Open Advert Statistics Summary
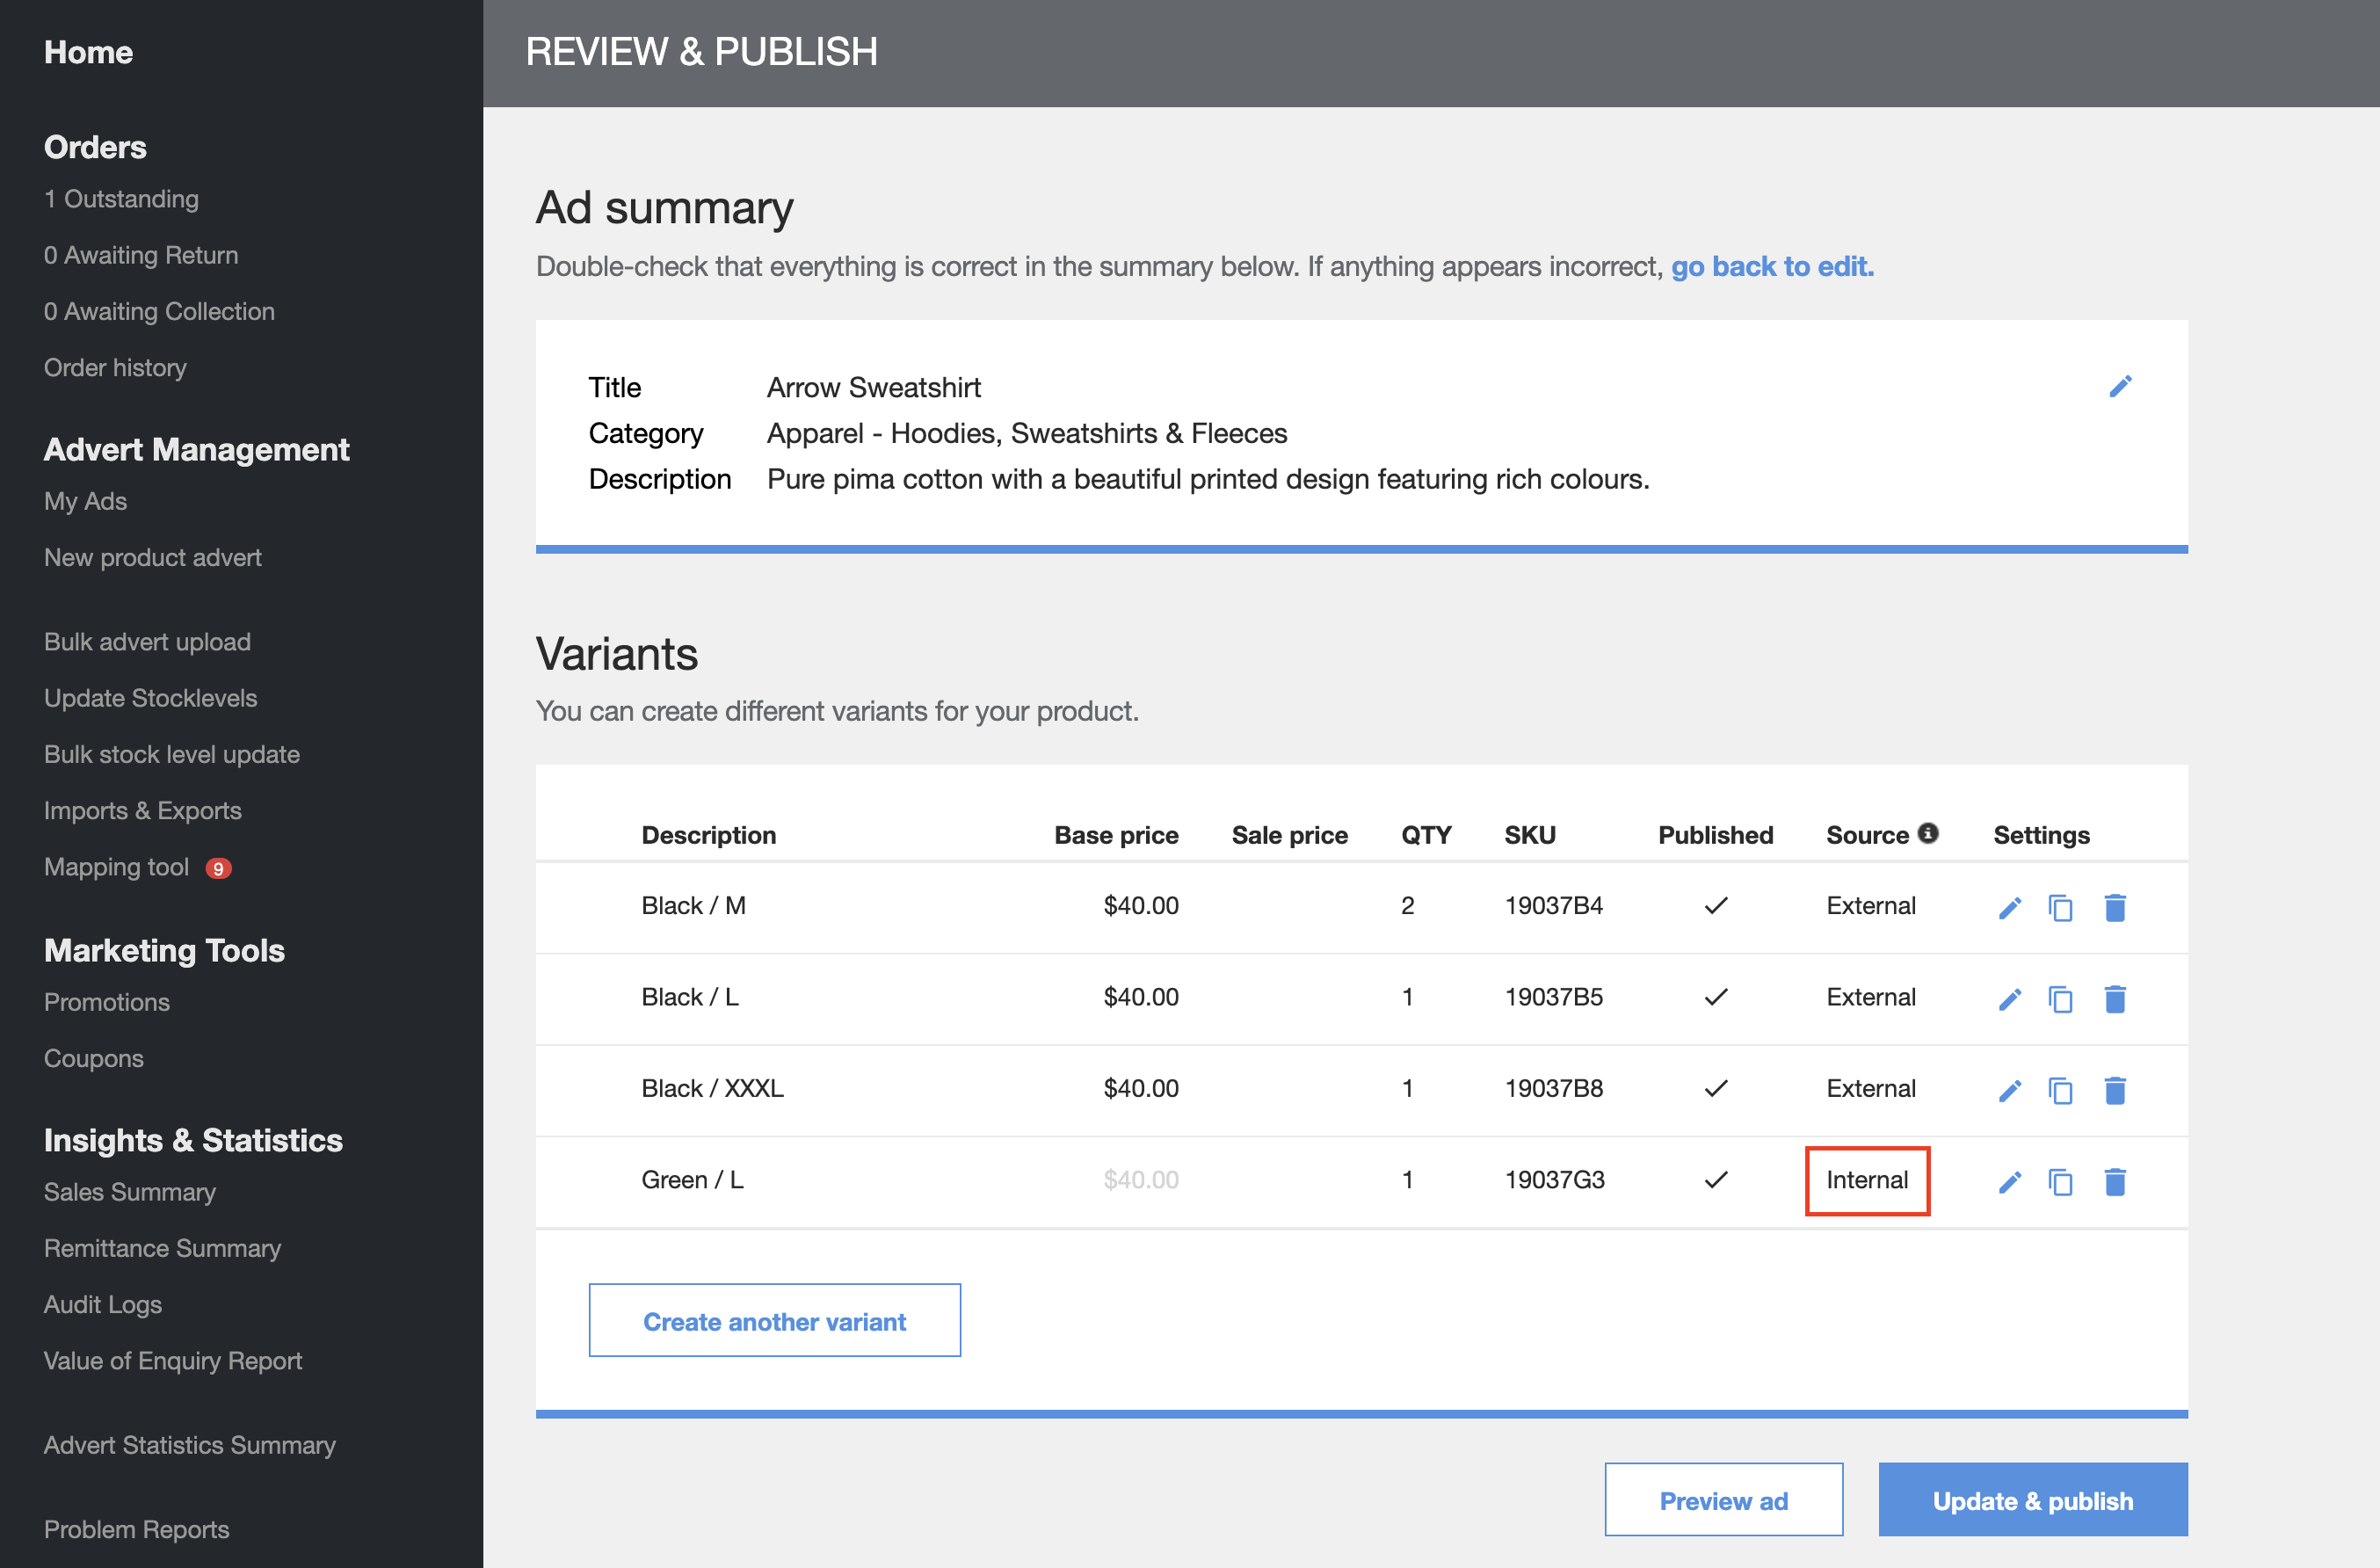 point(189,1445)
